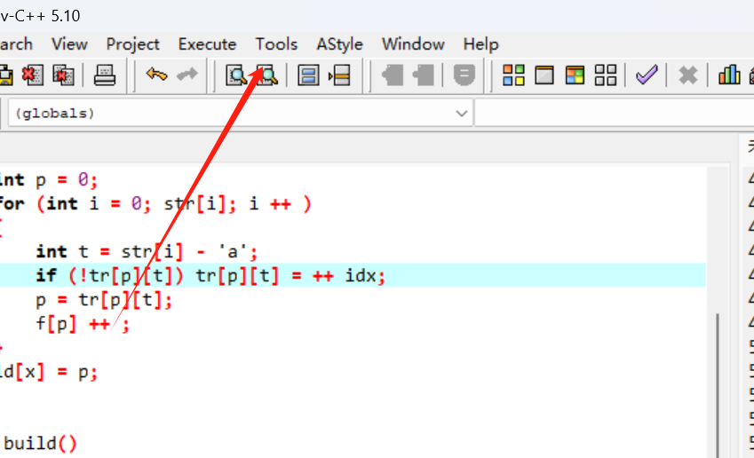754x458 pixels.
Task: Start debugging with the purple checkmark icon
Action: point(647,75)
